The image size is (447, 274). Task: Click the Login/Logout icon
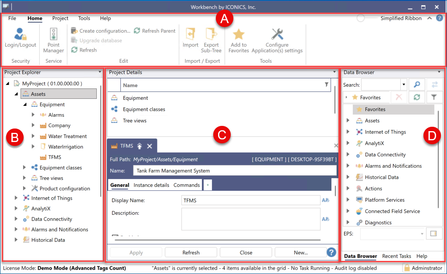point(20,34)
